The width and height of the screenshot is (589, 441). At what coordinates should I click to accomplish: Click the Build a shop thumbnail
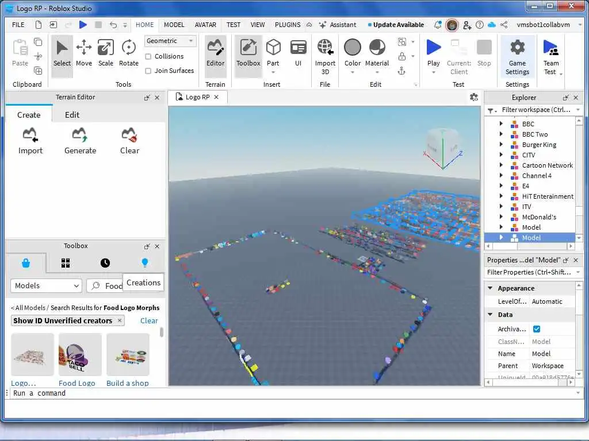(x=128, y=354)
